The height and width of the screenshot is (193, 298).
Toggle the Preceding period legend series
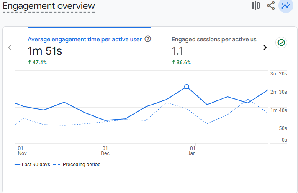tap(78, 165)
